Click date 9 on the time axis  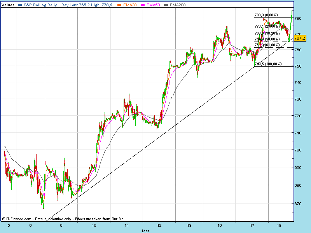[x=61, y=226]
